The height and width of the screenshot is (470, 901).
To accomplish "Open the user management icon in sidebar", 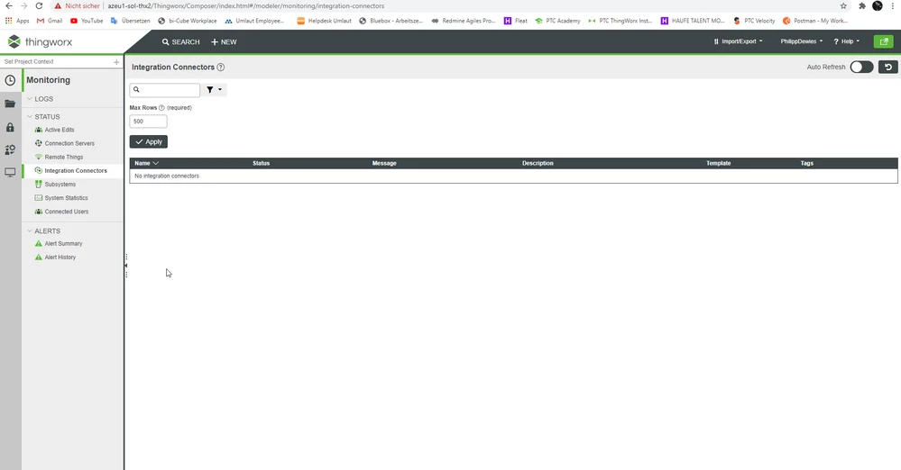I will point(10,149).
